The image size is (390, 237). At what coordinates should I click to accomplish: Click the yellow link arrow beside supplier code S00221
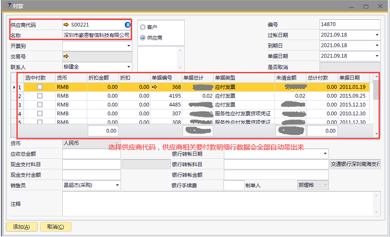click(x=66, y=25)
